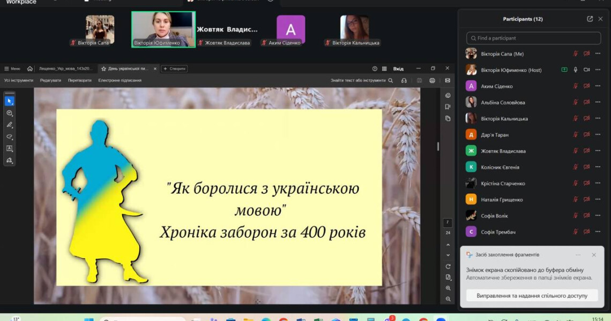
Task: Share the PDF by email envelope icon
Action: (x=448, y=81)
